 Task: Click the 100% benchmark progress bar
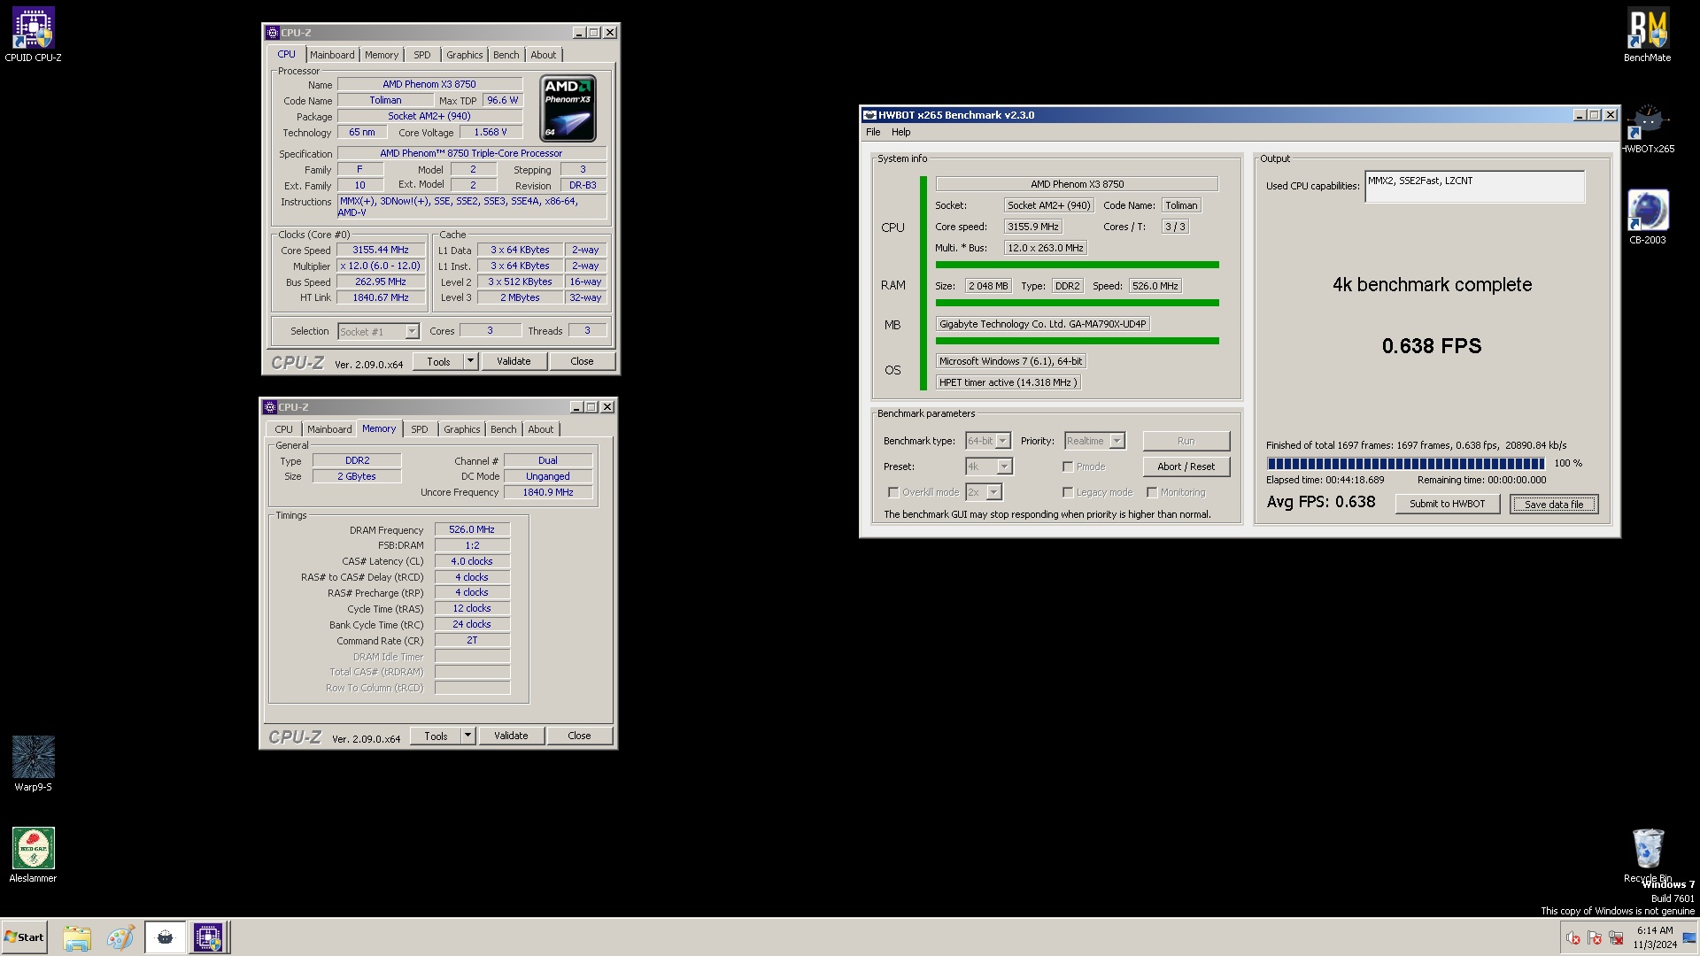(x=1406, y=463)
